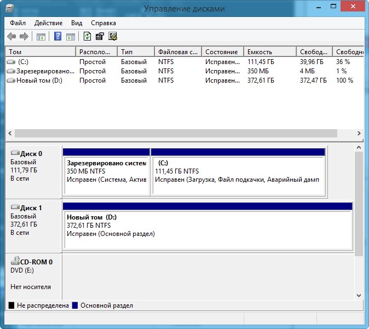Open the Файл menu
This screenshot has width=369, height=329.
pos(18,23)
